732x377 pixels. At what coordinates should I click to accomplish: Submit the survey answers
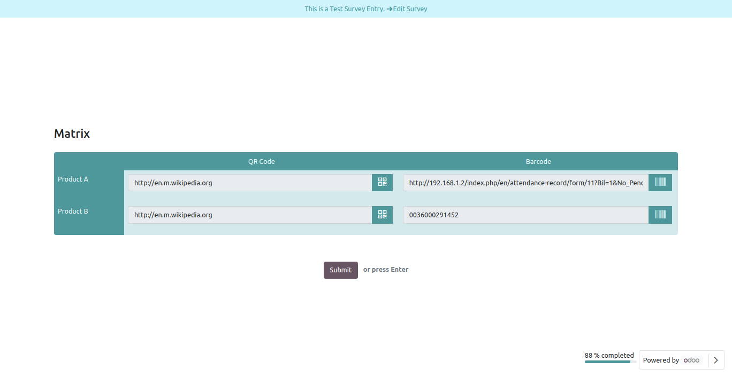pyautogui.click(x=341, y=270)
